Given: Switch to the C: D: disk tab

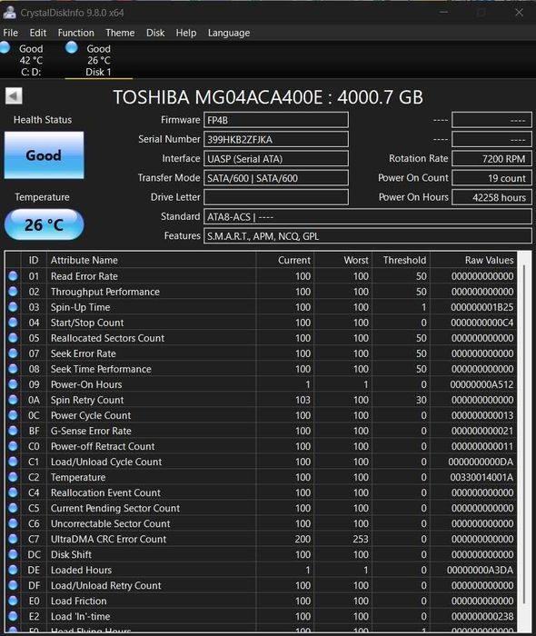Looking at the screenshot, I should pos(31,60).
